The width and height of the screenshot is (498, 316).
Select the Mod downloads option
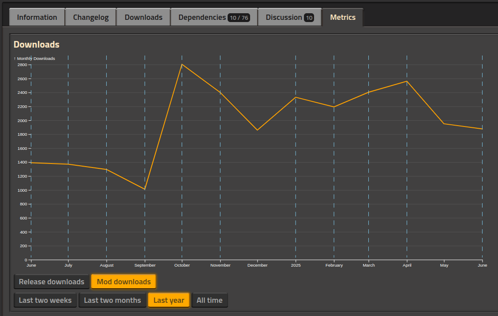pos(124,282)
